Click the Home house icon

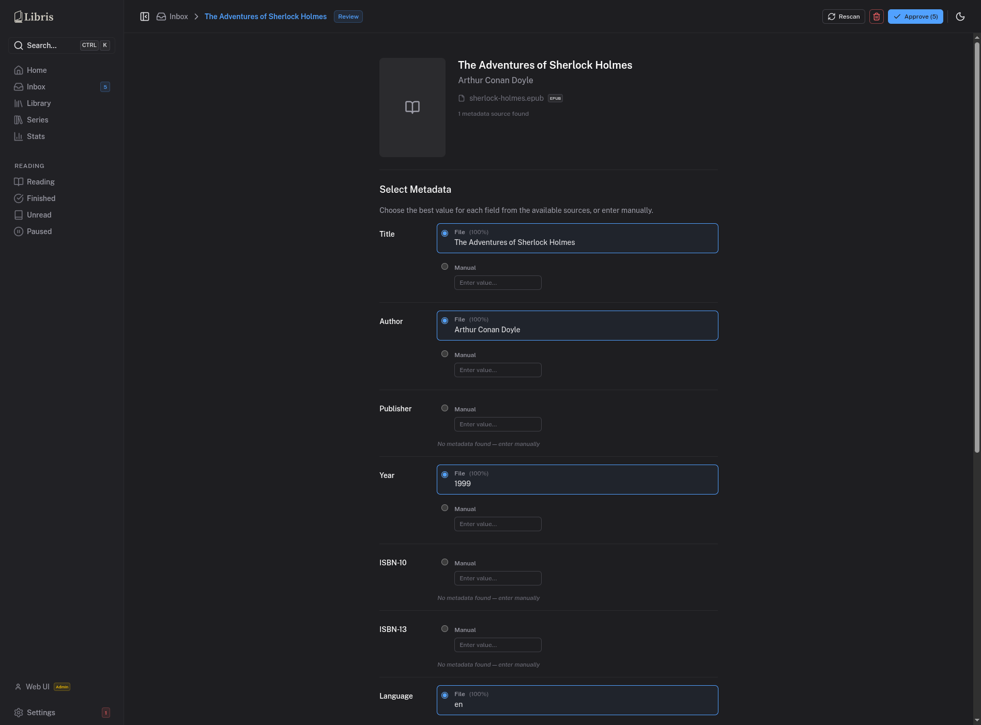pyautogui.click(x=19, y=70)
